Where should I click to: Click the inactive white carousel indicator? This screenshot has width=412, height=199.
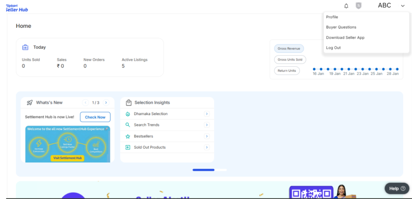pyautogui.click(x=221, y=170)
